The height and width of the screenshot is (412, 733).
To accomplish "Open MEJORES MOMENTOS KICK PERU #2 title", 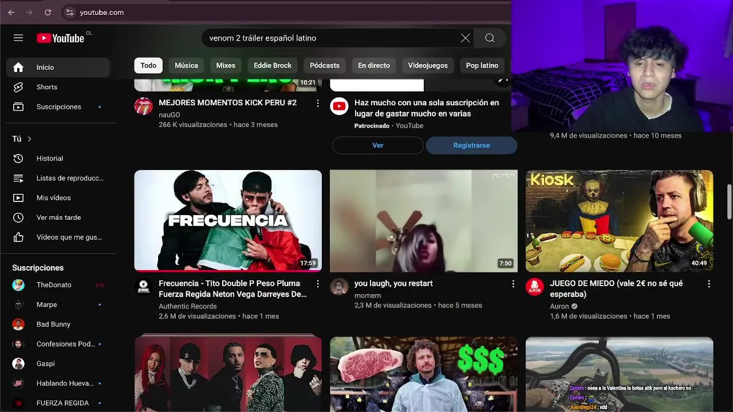I will point(227,103).
